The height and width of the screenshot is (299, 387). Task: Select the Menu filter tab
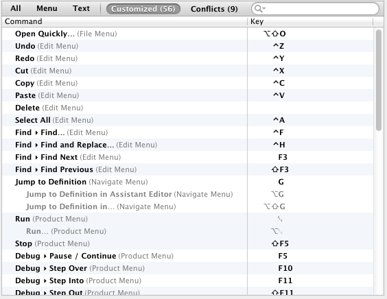[x=47, y=8]
